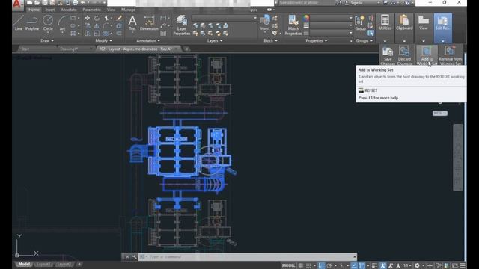This screenshot has width=479, height=269.
Task: Toggle 2D object snap in status bar
Action: [362, 266]
